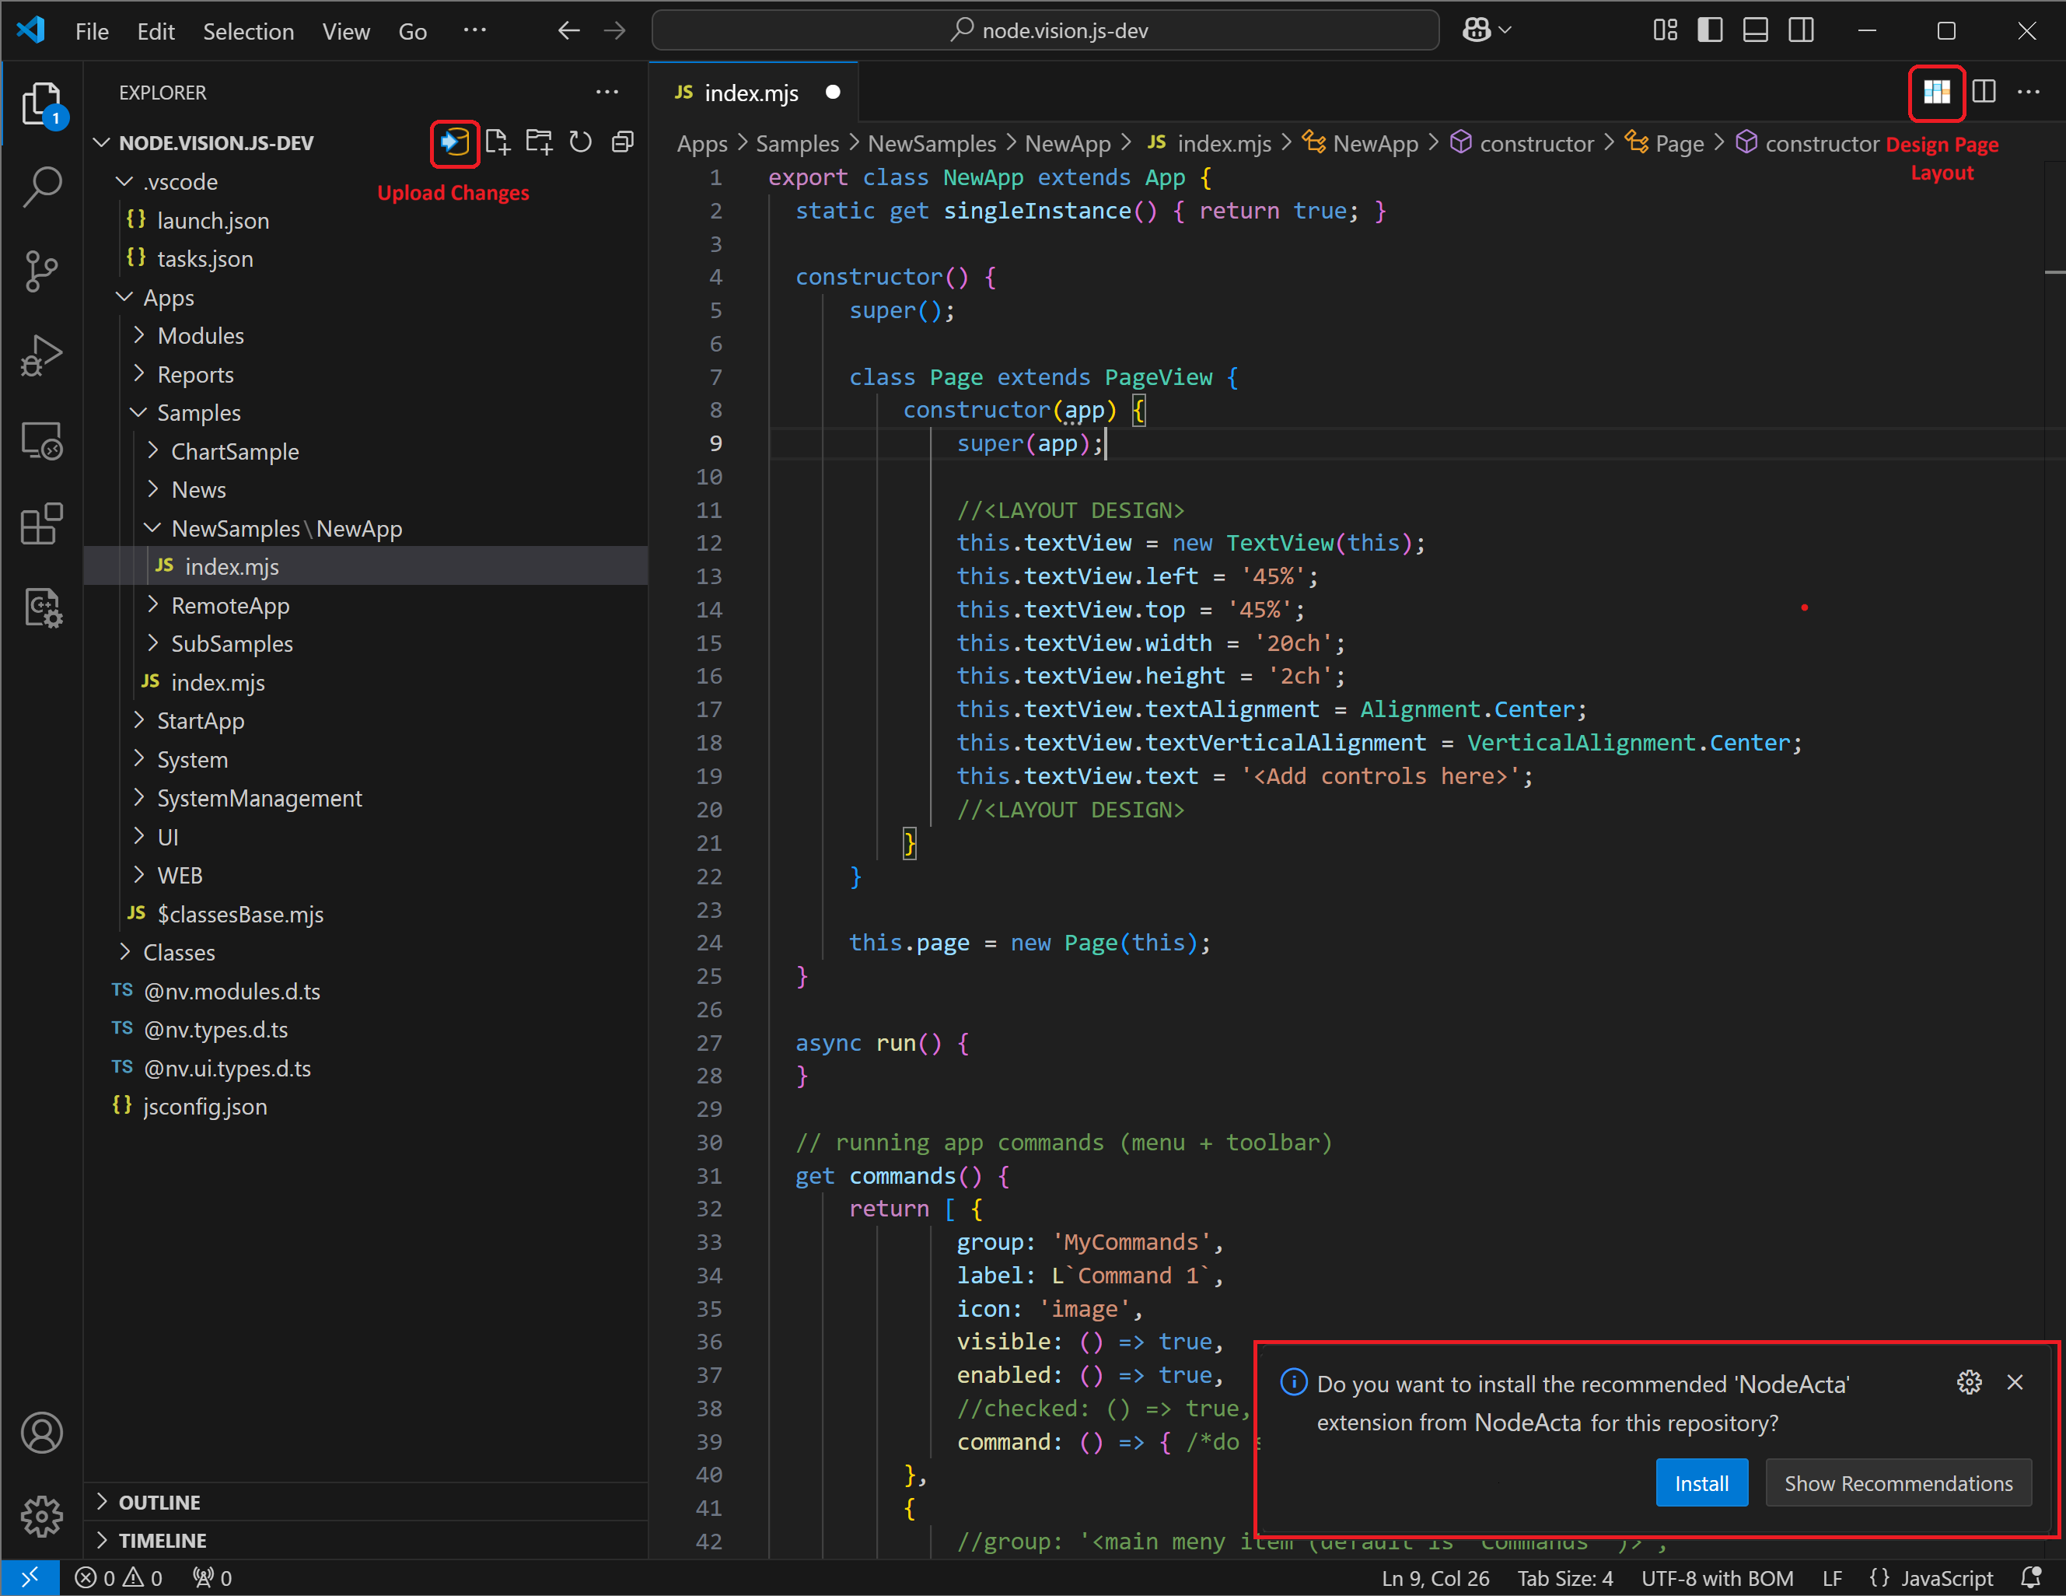Open the Source Control view icon

click(42, 271)
